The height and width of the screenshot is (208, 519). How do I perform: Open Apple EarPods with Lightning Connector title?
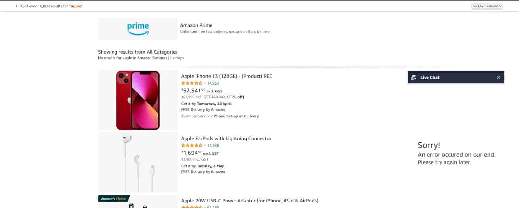[x=226, y=139]
